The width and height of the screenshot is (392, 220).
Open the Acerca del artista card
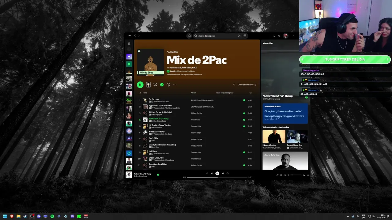click(285, 161)
